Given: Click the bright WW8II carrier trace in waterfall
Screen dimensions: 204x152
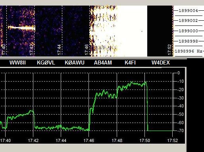Looking at the screenshot, I should [x=21, y=27].
